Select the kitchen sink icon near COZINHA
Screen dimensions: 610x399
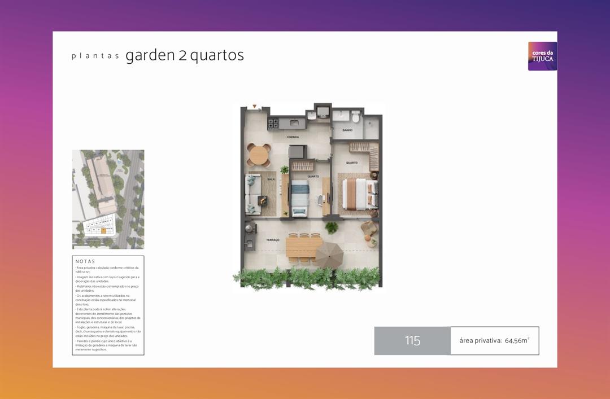point(294,122)
